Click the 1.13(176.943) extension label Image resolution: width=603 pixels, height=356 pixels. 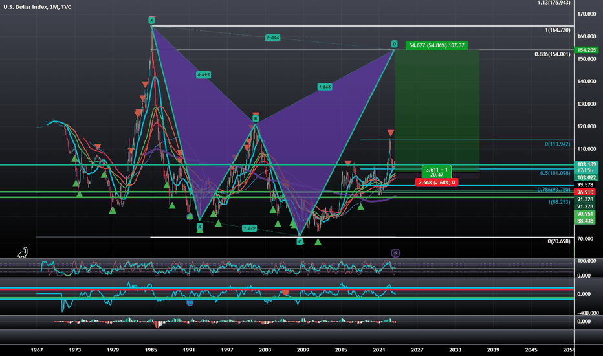[x=554, y=3]
